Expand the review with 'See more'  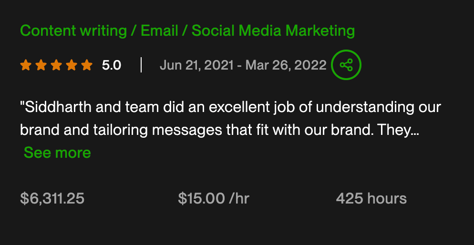point(57,153)
